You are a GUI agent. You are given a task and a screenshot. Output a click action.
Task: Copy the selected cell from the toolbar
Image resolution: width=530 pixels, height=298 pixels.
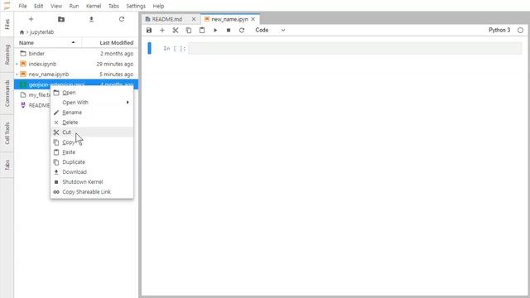click(x=189, y=30)
